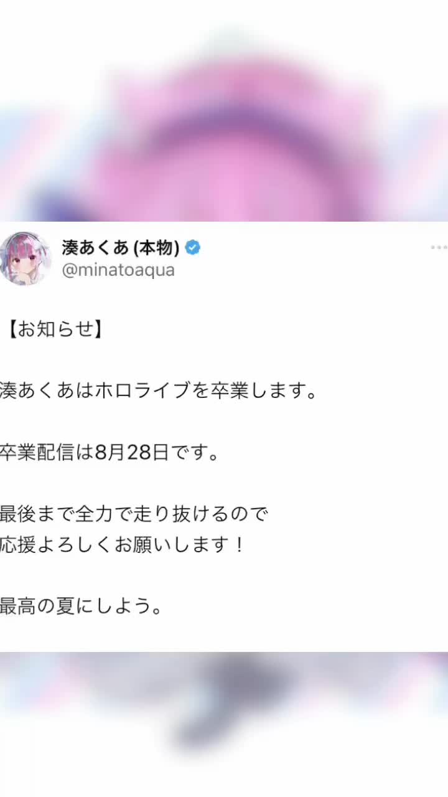Tap the blurred pink image above the tweet

click(224, 111)
